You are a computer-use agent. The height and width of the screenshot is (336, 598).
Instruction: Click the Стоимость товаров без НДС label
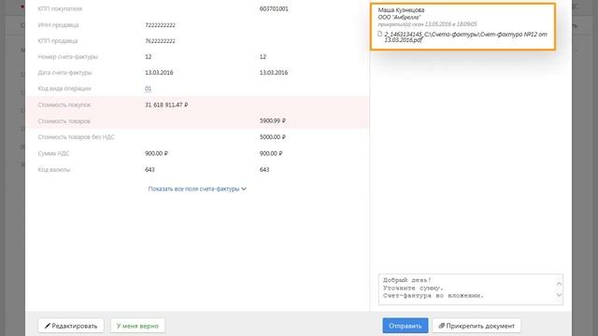coord(76,137)
